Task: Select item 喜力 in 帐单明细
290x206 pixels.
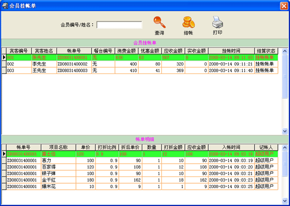Action: click(x=46, y=161)
